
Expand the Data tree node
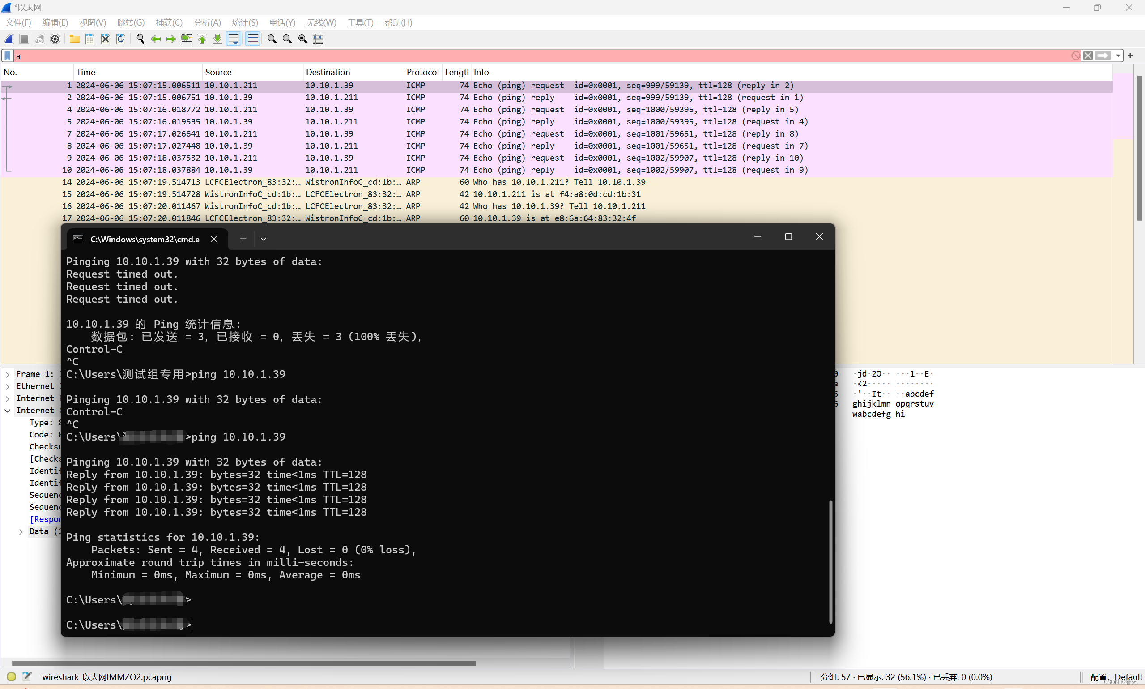click(x=21, y=531)
